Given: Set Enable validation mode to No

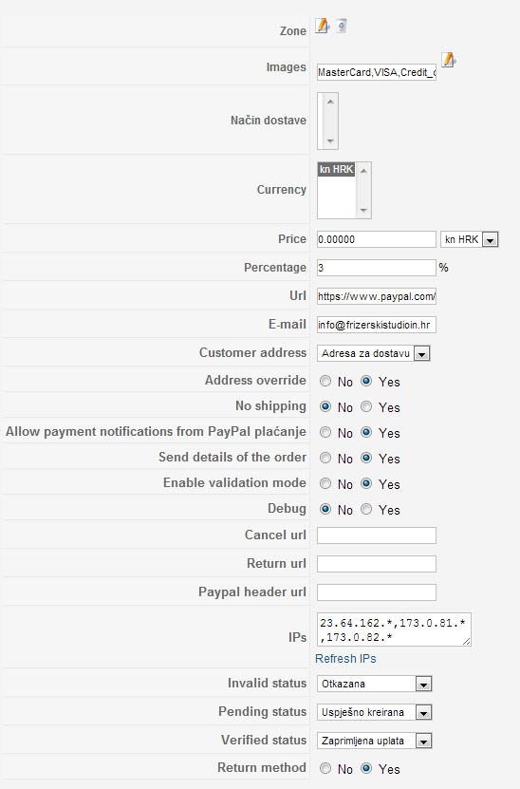Looking at the screenshot, I should [x=325, y=483].
